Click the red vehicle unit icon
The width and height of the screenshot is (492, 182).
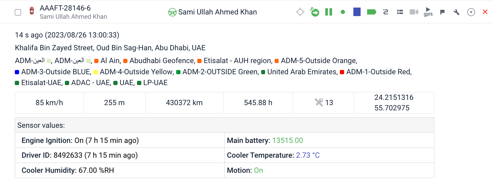tap(32, 11)
